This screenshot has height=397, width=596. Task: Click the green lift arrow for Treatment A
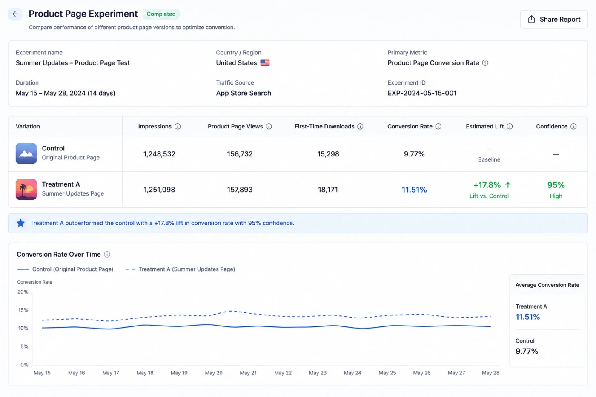click(508, 185)
